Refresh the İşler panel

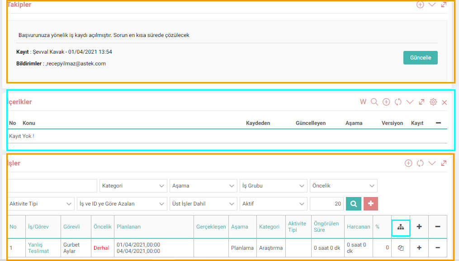pos(420,163)
